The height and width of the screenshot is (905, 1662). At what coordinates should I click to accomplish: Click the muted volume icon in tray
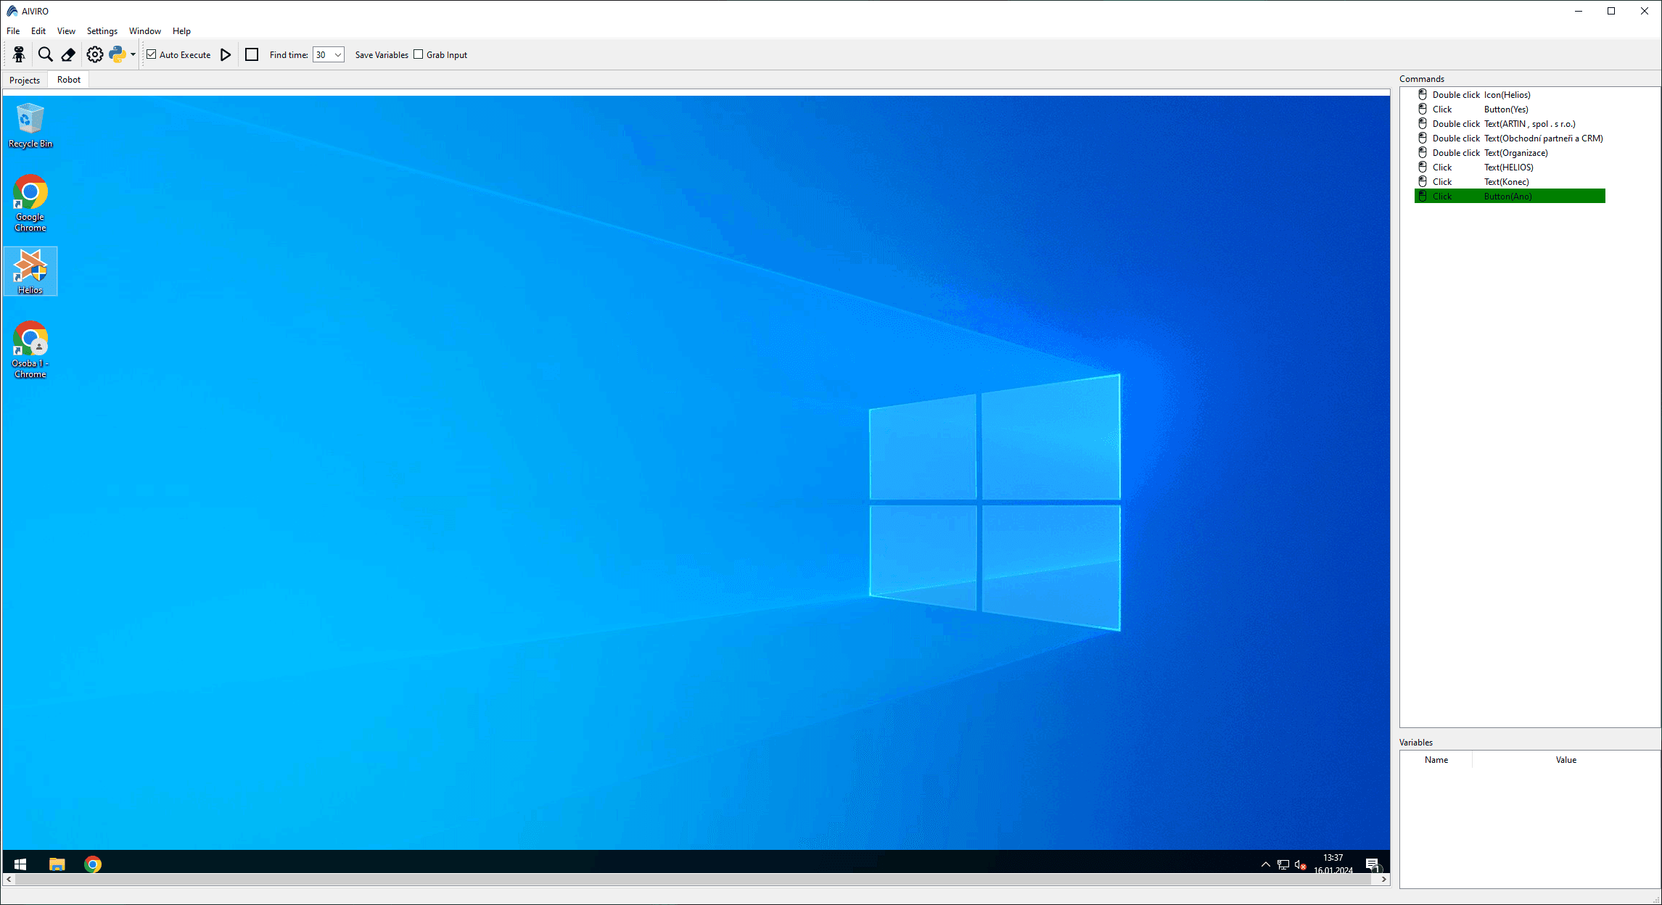pyautogui.click(x=1300, y=864)
